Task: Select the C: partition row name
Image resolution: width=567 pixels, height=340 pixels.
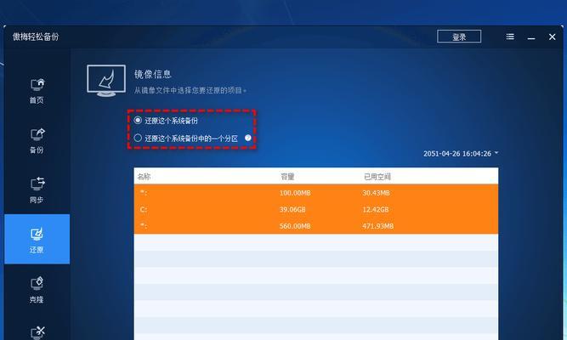Action: click(x=143, y=209)
